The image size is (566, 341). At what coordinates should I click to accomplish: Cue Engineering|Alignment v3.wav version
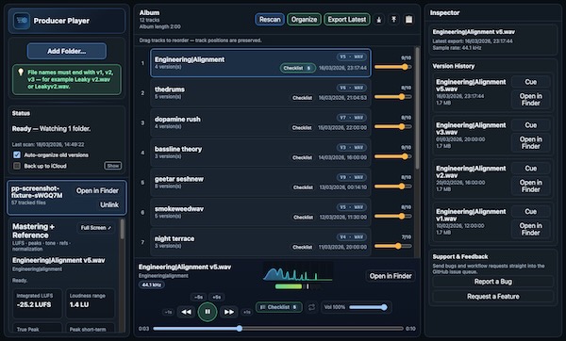530,125
